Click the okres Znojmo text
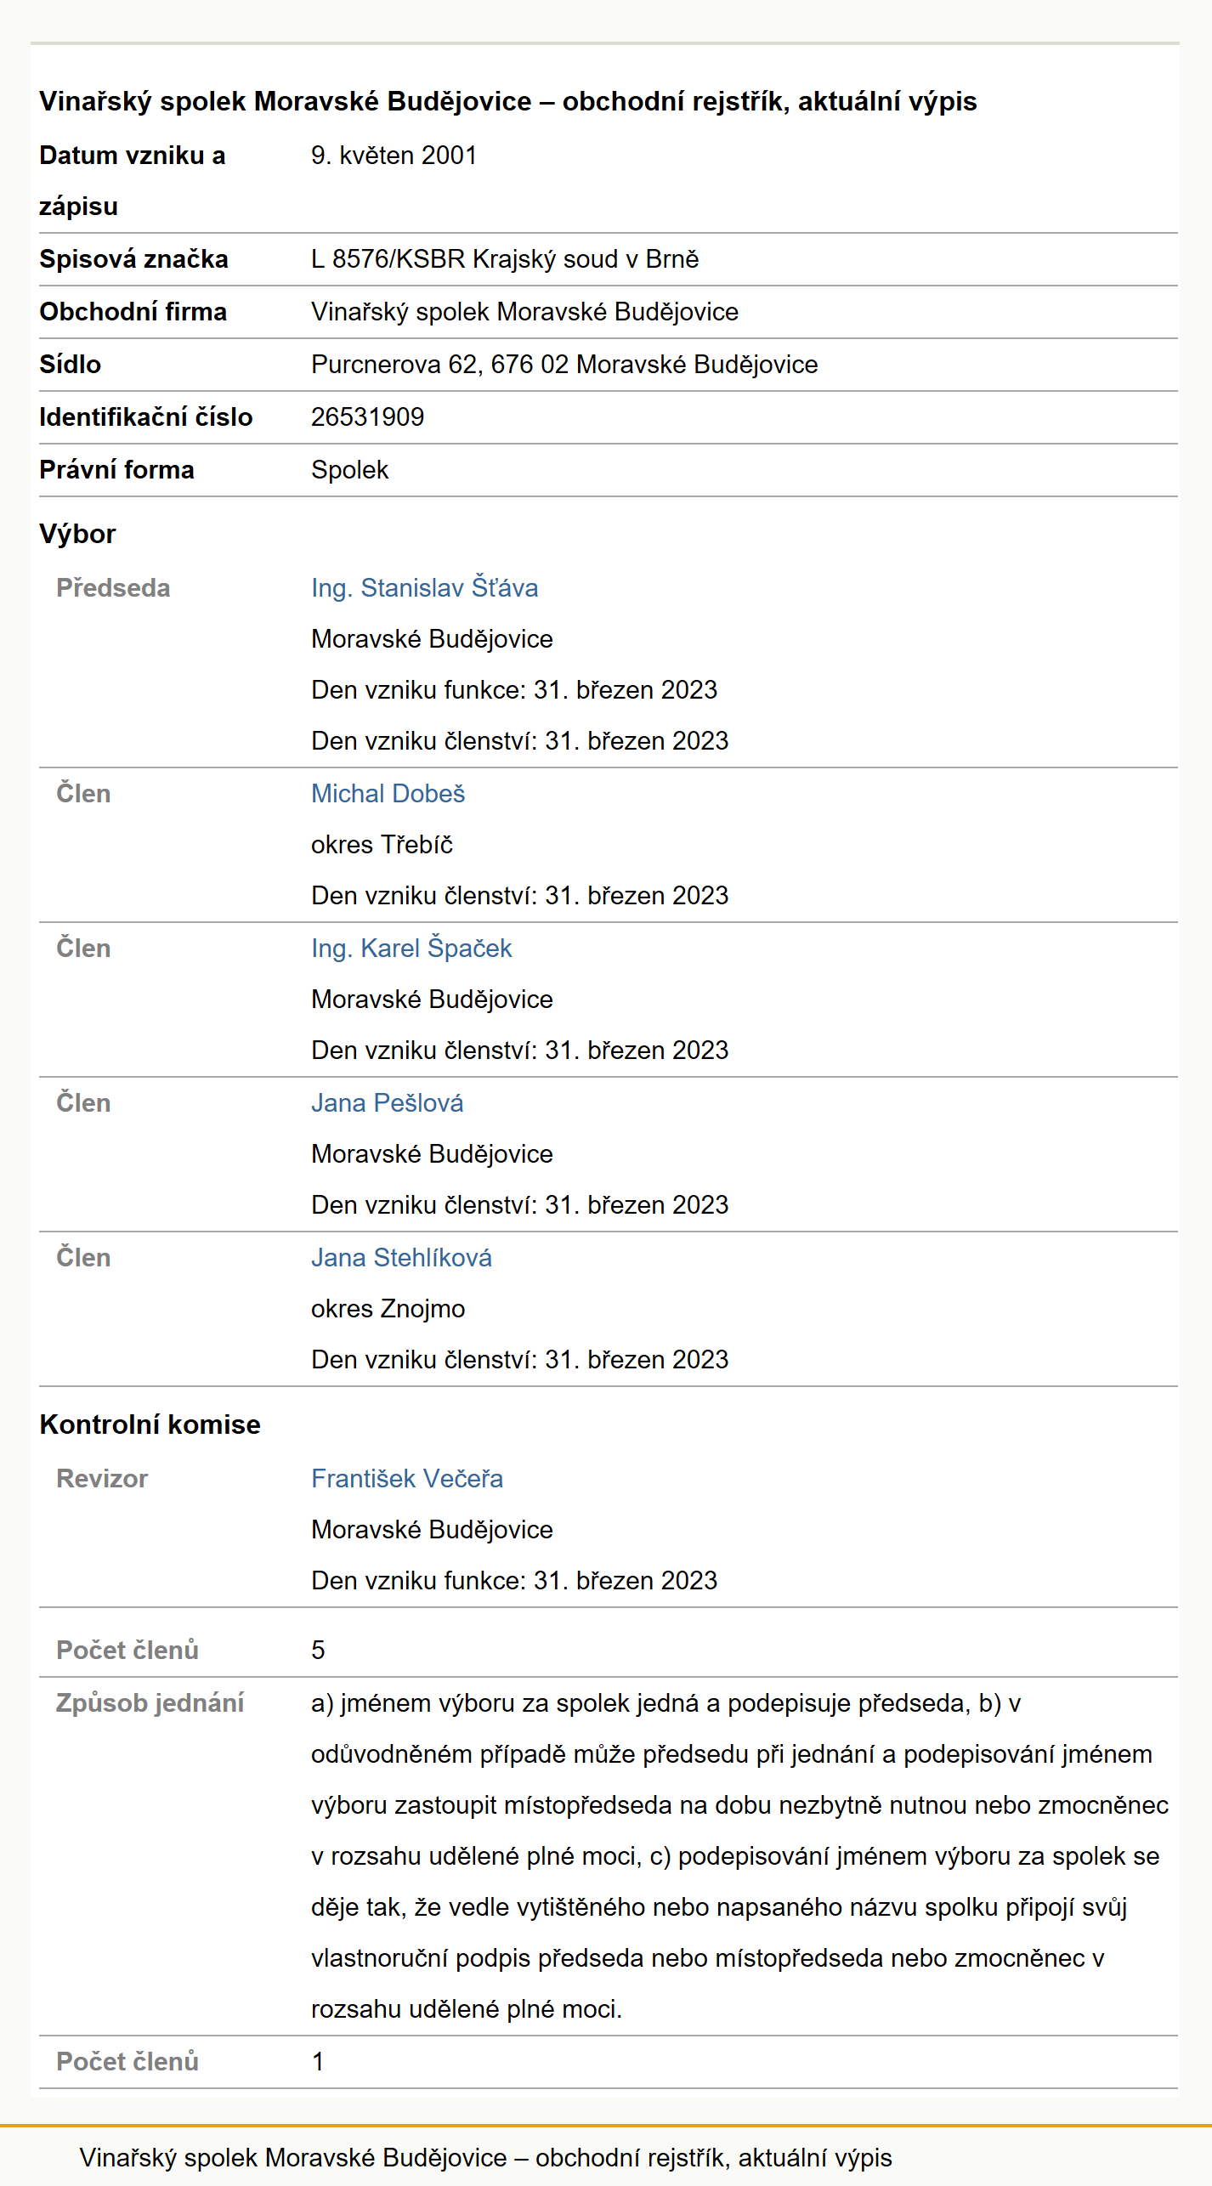This screenshot has width=1212, height=2186. pyautogui.click(x=388, y=1309)
